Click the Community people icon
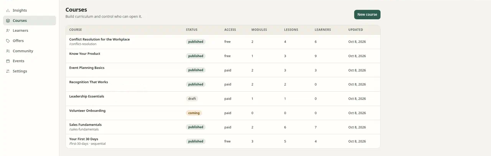 click(8, 51)
